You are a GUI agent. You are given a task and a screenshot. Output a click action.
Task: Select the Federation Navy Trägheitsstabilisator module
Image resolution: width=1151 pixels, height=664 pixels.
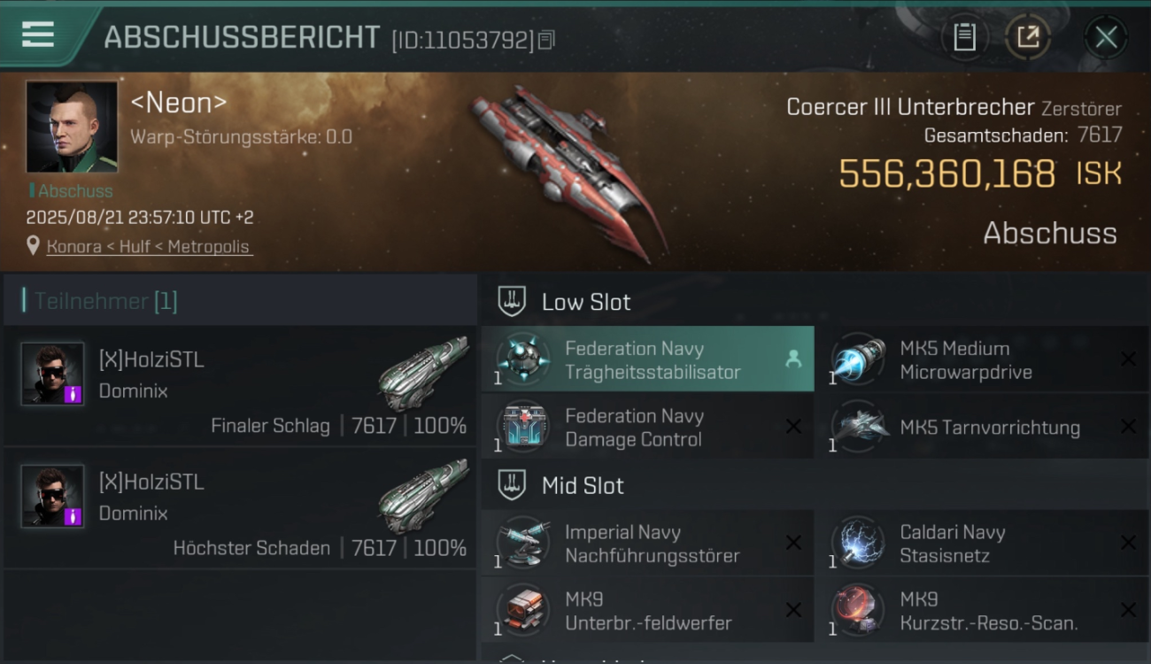647,359
